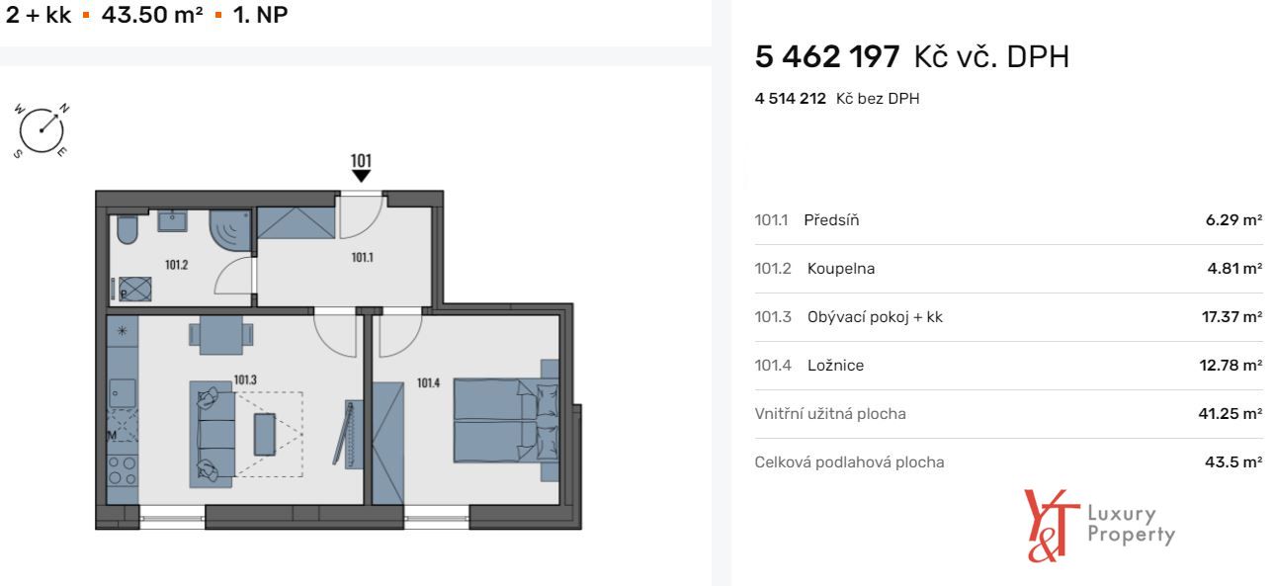This screenshot has width=1274, height=586.
Task: Click the stove burners in kitchenette
Action: point(122,471)
